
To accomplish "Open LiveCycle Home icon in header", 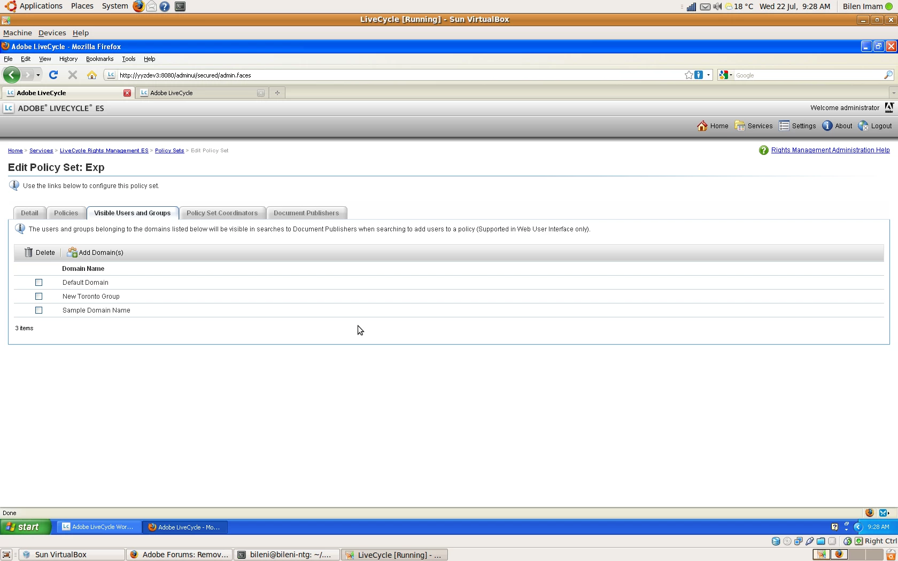I will click(x=702, y=126).
